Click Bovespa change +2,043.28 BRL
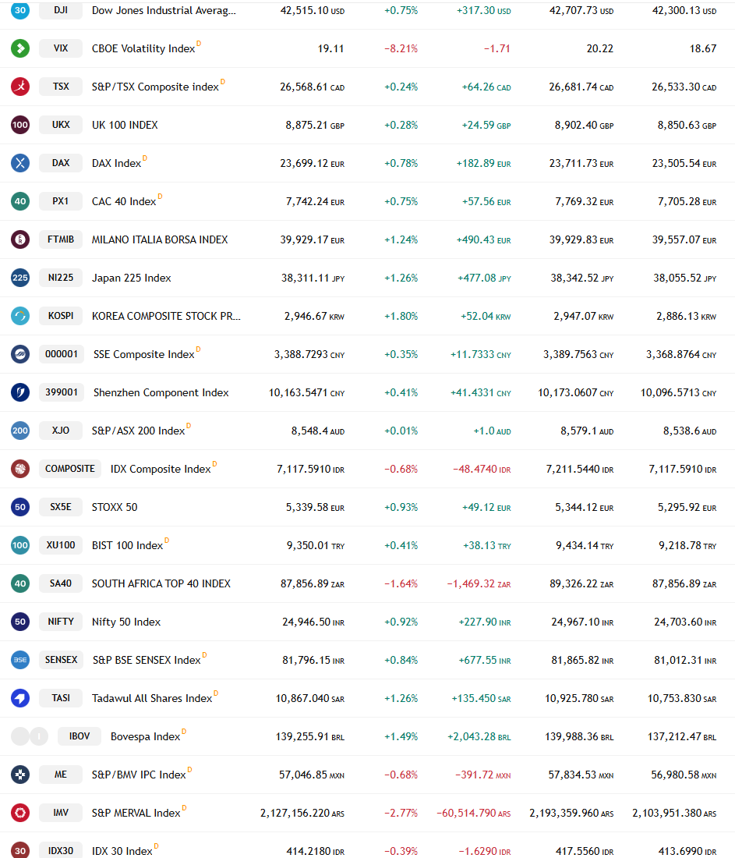This screenshot has width=735, height=858. (479, 736)
